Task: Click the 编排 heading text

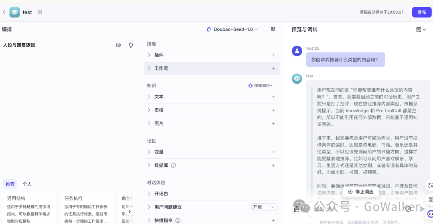Action: (7, 29)
